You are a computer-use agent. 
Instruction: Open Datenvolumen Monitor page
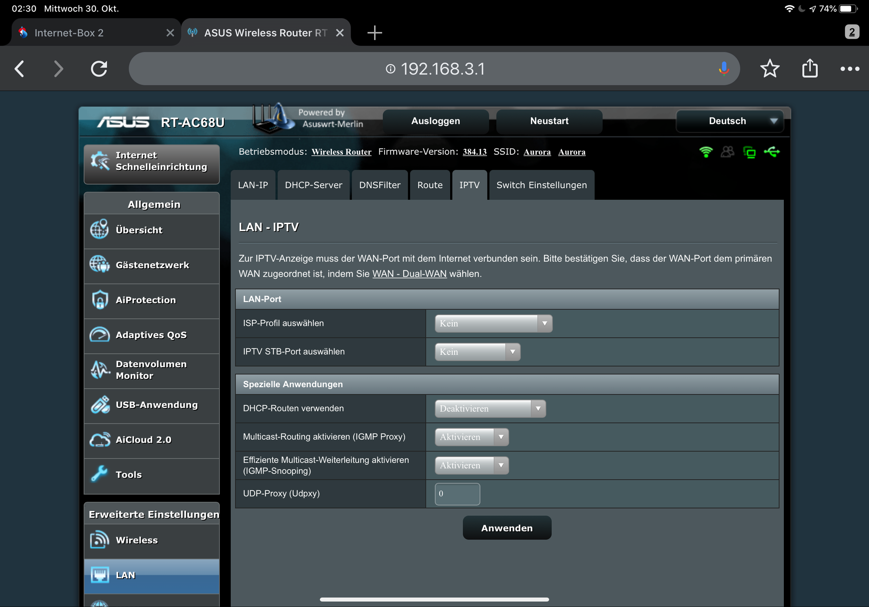point(152,370)
